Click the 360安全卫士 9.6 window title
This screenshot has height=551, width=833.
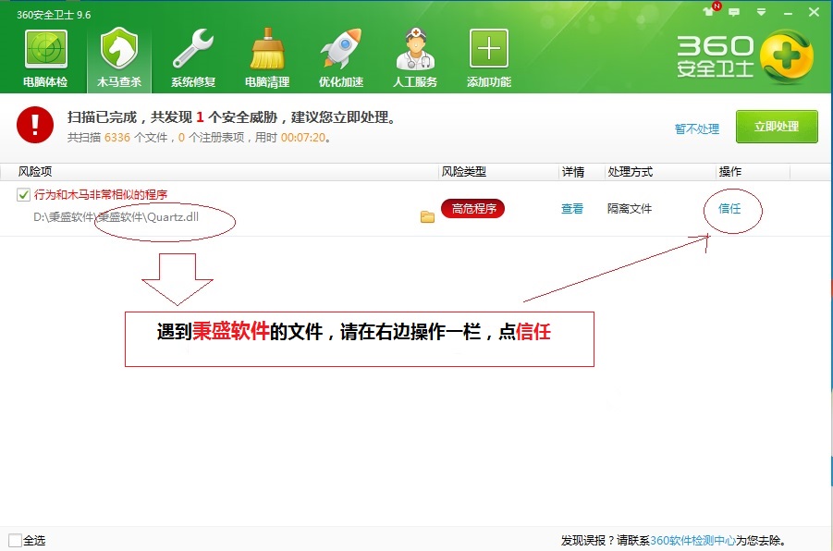54,15
